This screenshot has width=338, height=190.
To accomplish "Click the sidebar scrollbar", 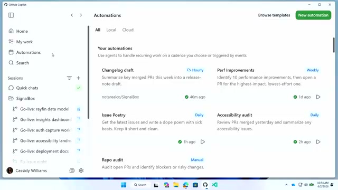I will click(88, 72).
